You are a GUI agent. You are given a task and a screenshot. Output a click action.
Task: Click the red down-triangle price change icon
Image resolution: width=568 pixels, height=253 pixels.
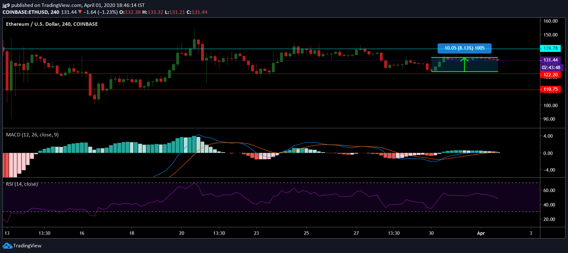click(x=80, y=12)
